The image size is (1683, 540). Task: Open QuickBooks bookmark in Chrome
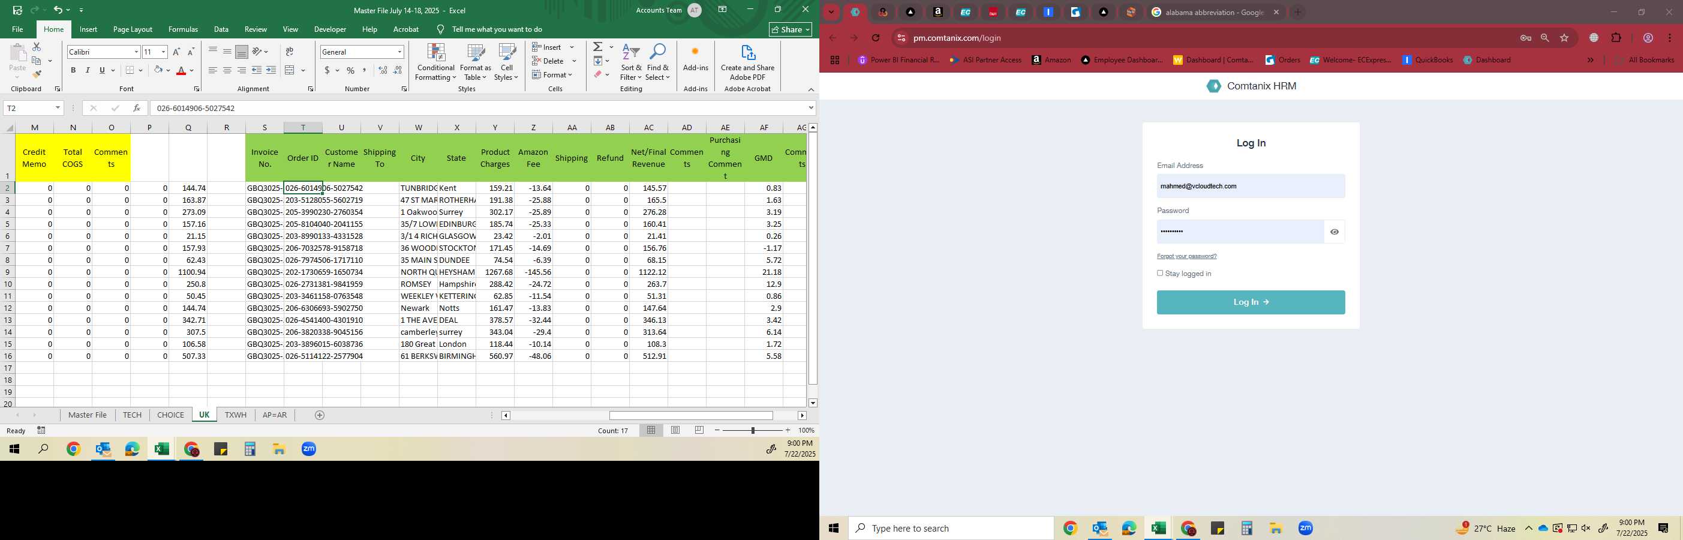coord(1428,60)
